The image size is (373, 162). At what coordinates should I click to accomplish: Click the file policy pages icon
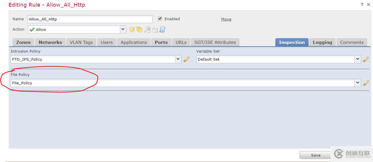click(x=140, y=29)
